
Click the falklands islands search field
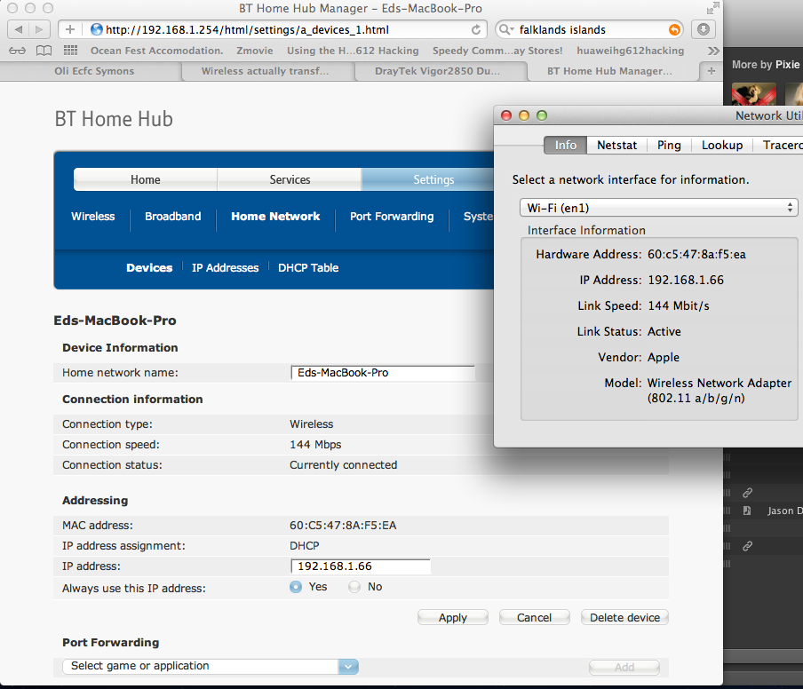pyautogui.click(x=590, y=29)
